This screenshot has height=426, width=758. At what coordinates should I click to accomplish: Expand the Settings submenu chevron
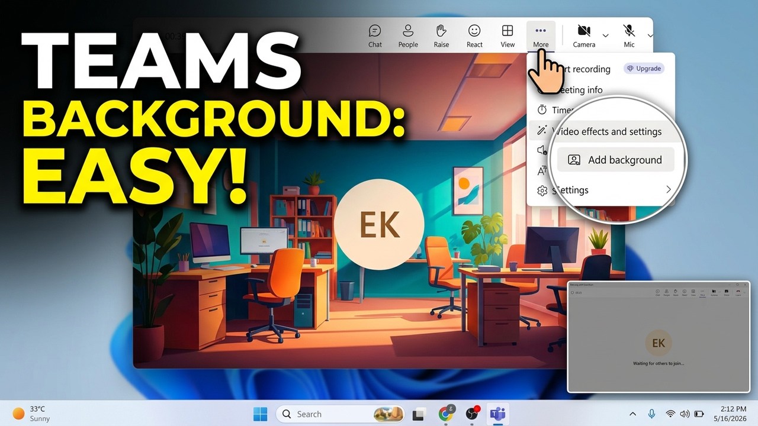668,190
